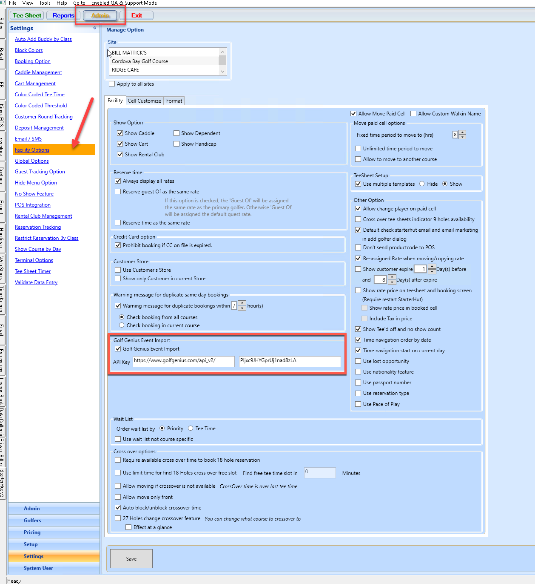Open the Global Options settings link
This screenshot has width=535, height=584.
(31, 161)
